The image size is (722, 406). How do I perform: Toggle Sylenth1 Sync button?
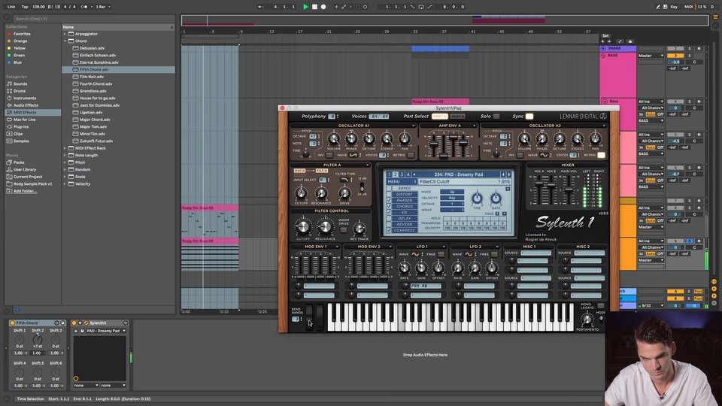pos(529,117)
